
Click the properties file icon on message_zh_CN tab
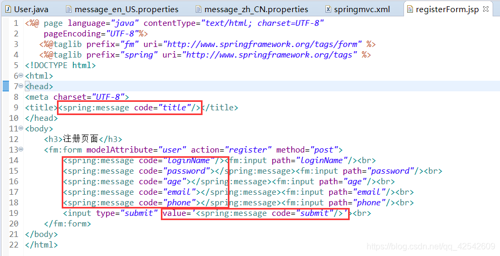coord(198,10)
